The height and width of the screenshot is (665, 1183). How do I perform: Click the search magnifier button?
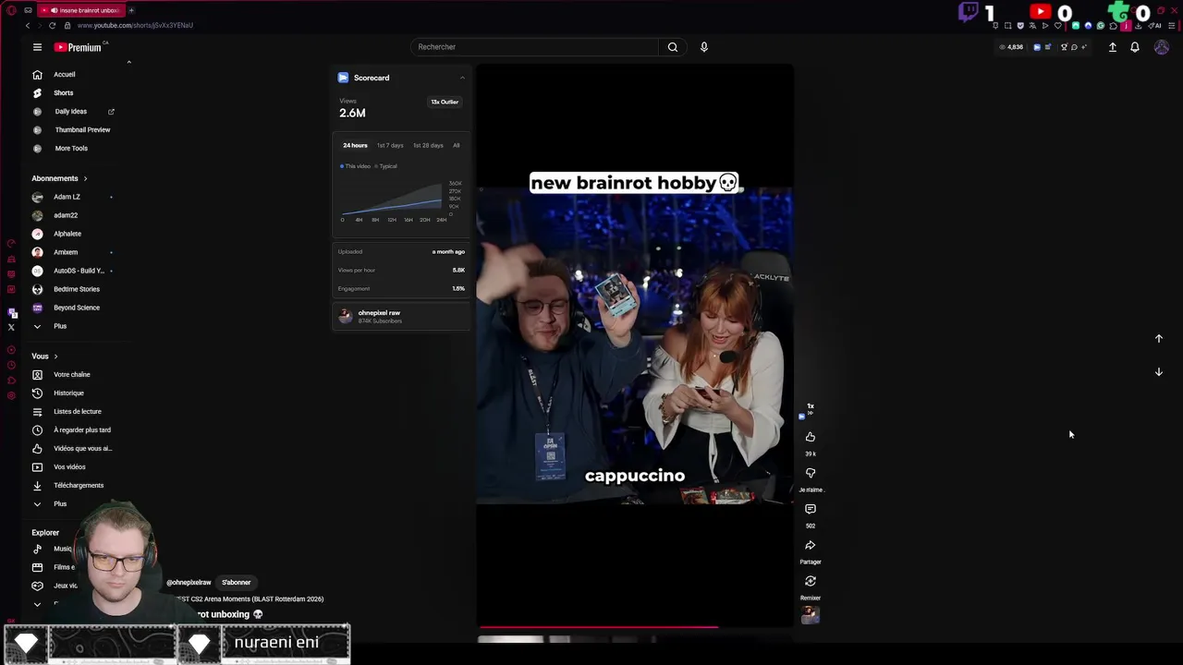click(673, 47)
